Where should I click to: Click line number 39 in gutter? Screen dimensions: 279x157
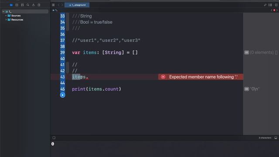click(62, 52)
